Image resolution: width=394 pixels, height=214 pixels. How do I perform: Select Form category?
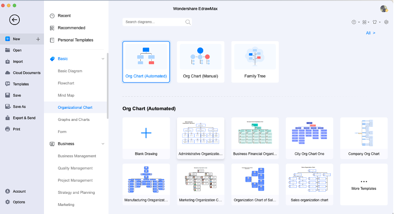click(62, 132)
